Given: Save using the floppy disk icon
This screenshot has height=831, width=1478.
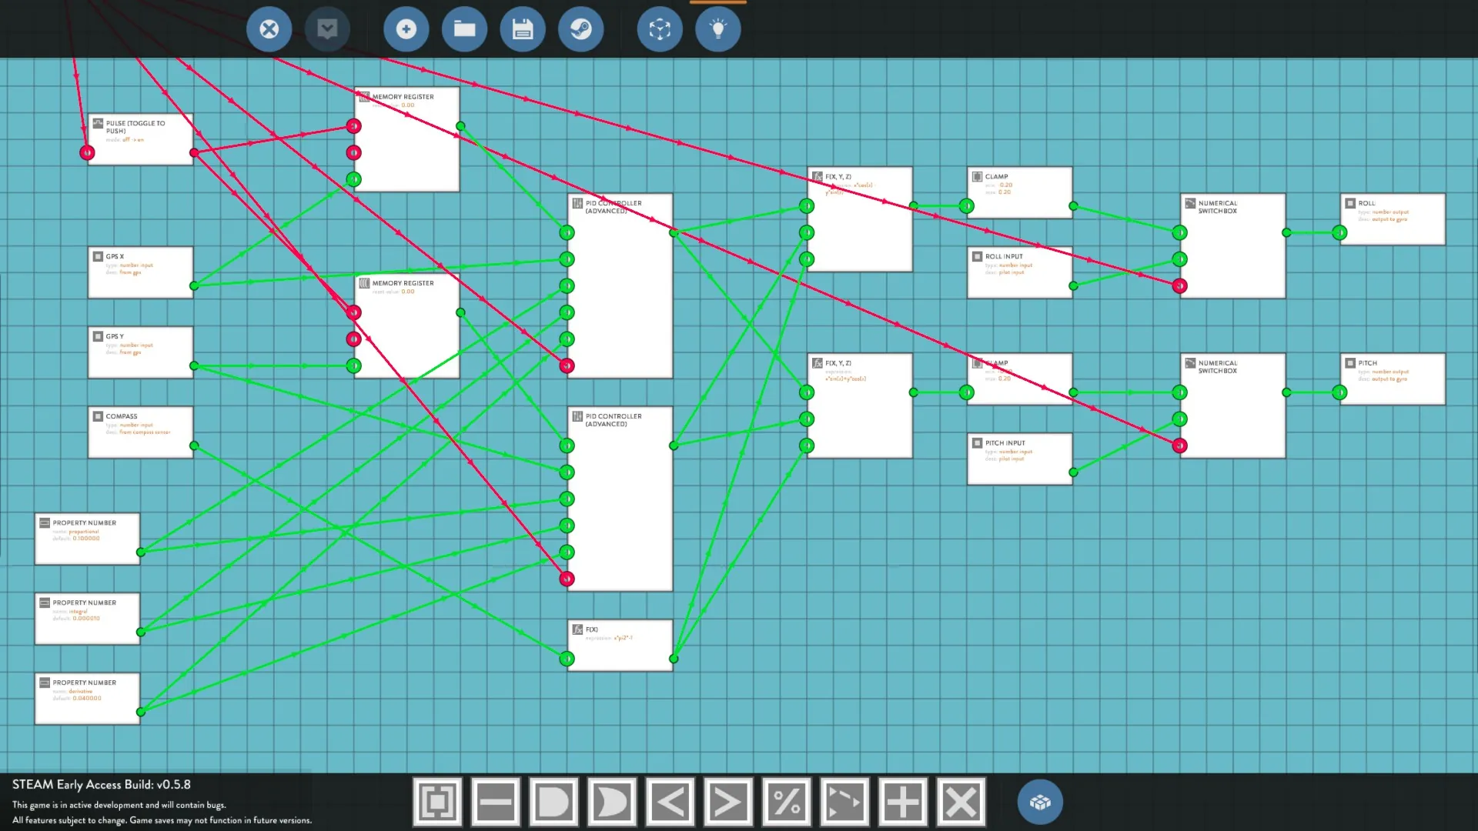Looking at the screenshot, I should (523, 29).
